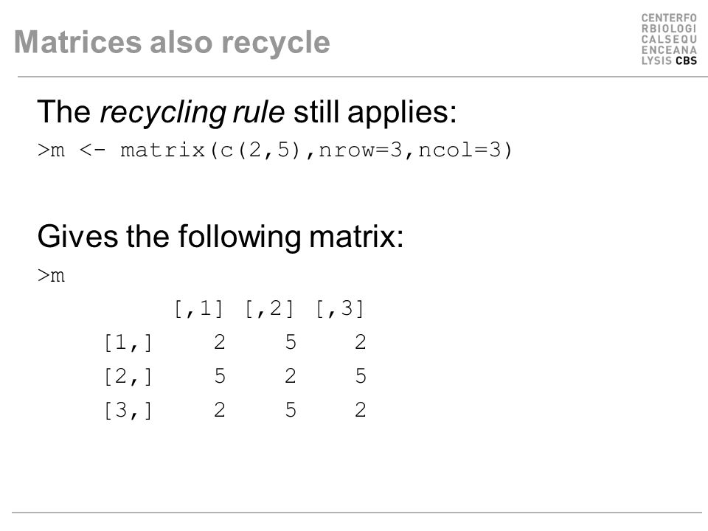The height and width of the screenshot is (531, 708).
Task: Click the value 5 in row three, column two
Action: (291, 410)
